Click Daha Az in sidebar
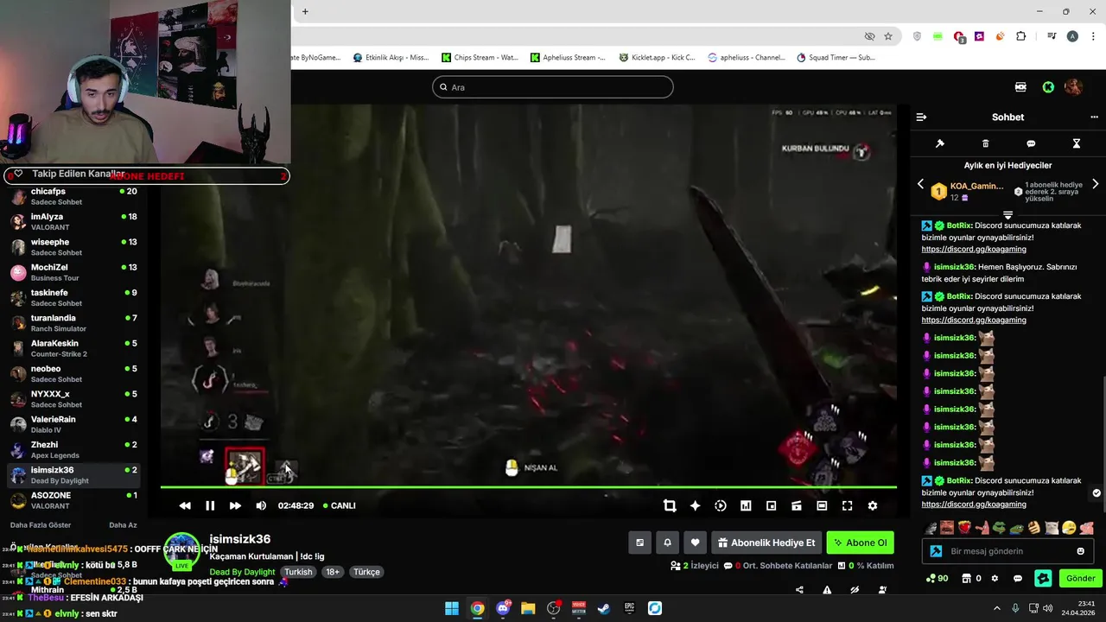Viewport: 1106px width, 622px height. [x=123, y=525]
